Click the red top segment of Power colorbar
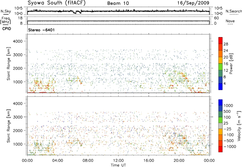The width and height of the screenshot is (242, 167). click(221, 40)
